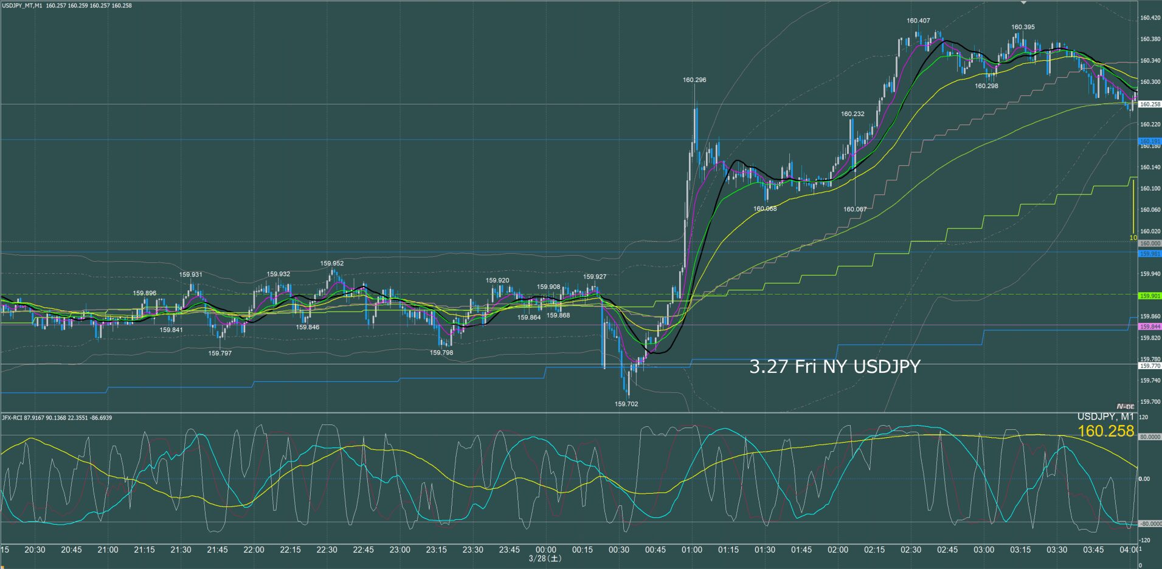Click the large yellow 160.258 price display
This screenshot has width=1162, height=569.
(1105, 431)
